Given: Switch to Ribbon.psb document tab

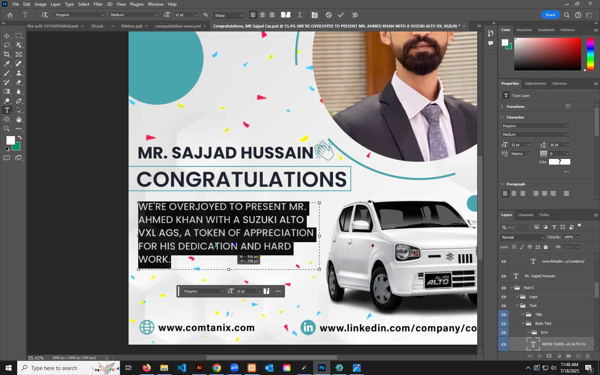Looking at the screenshot, I should (x=132, y=26).
